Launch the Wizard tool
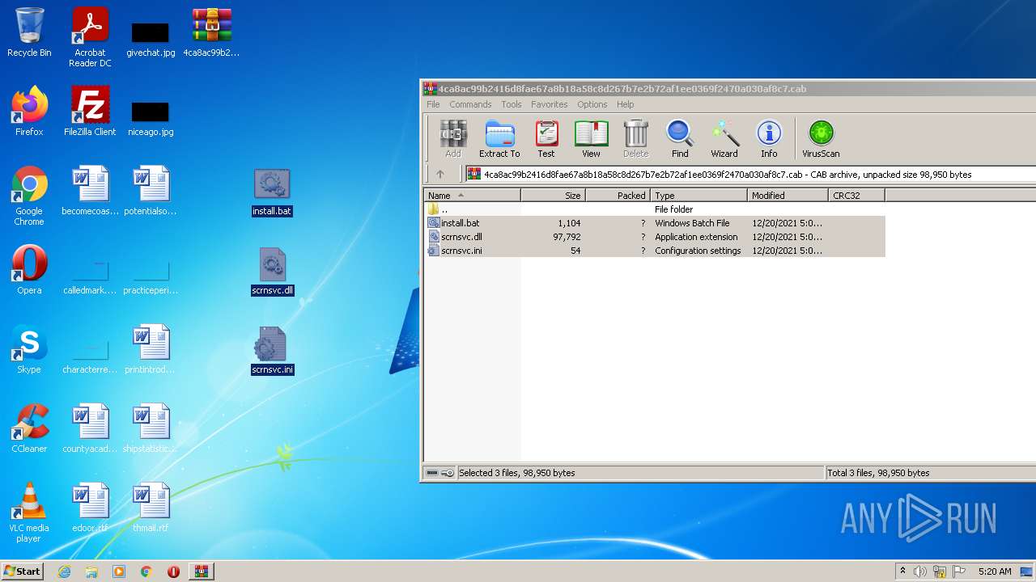Viewport: 1036px width, 582px height. [724, 139]
